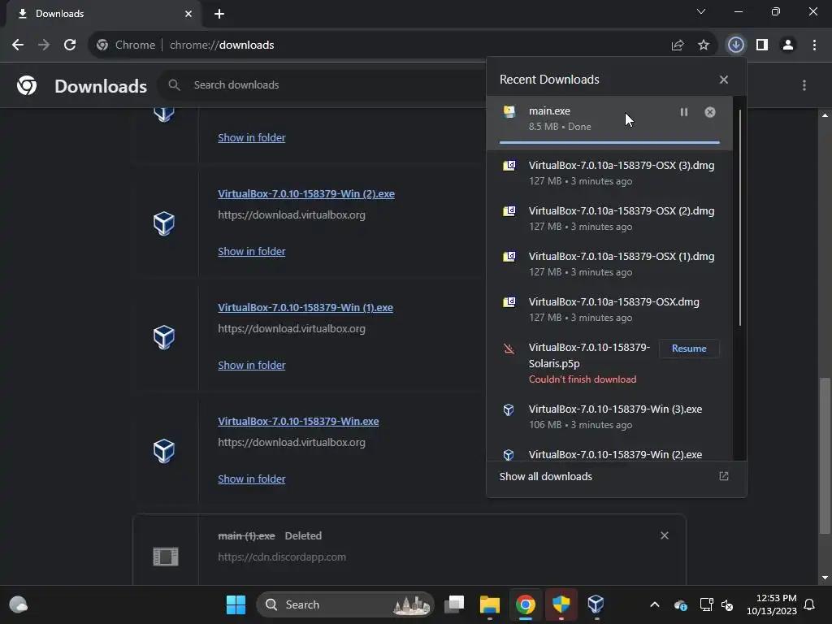Click the dmg icon for OSX (3).dmg

pos(509,166)
